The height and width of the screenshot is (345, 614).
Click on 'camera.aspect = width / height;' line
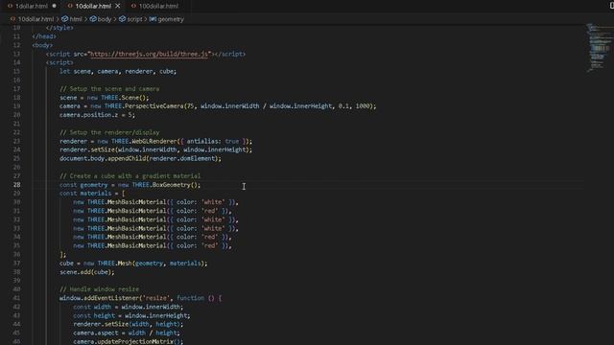click(x=127, y=333)
